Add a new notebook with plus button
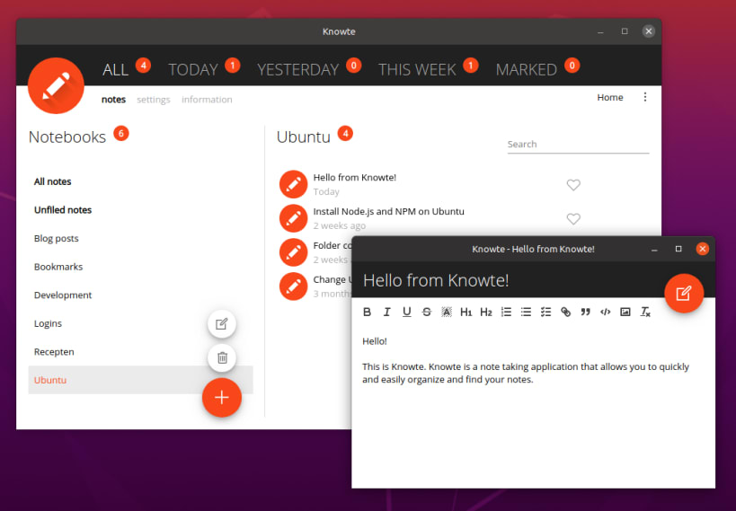This screenshot has height=511, width=736. 222,398
